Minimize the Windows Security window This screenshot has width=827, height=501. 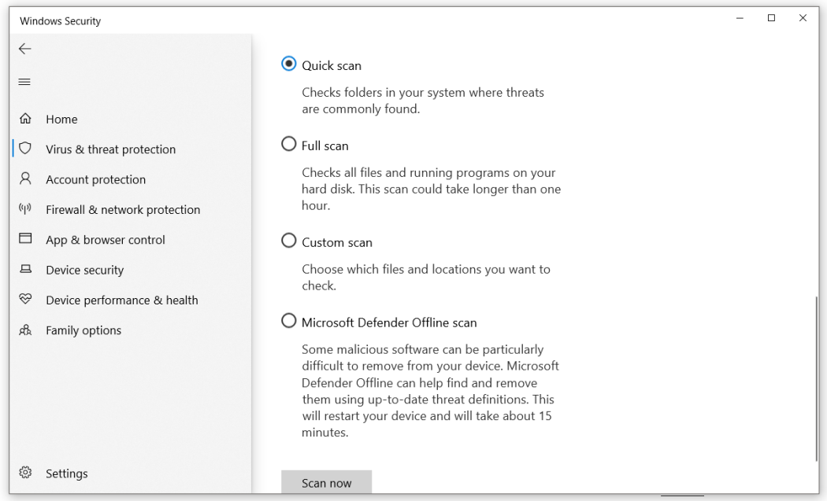740,18
